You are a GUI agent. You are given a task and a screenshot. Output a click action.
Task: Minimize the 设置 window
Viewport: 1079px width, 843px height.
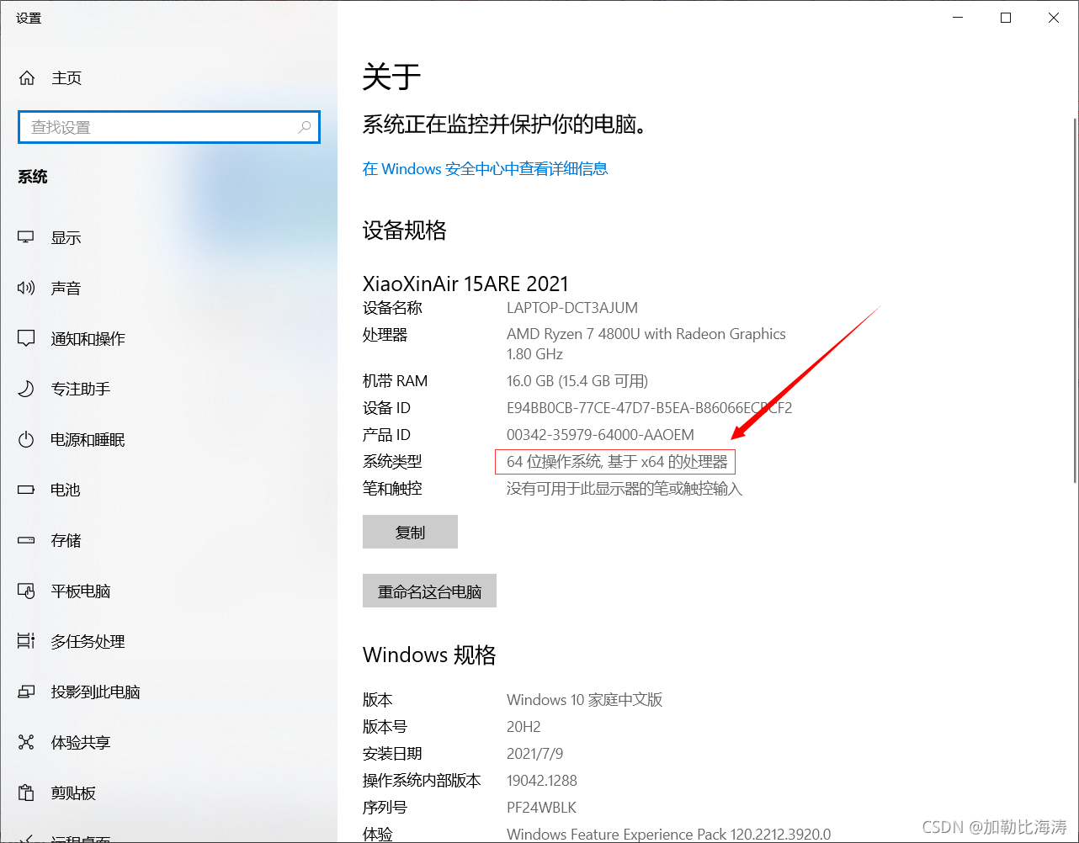(x=957, y=18)
